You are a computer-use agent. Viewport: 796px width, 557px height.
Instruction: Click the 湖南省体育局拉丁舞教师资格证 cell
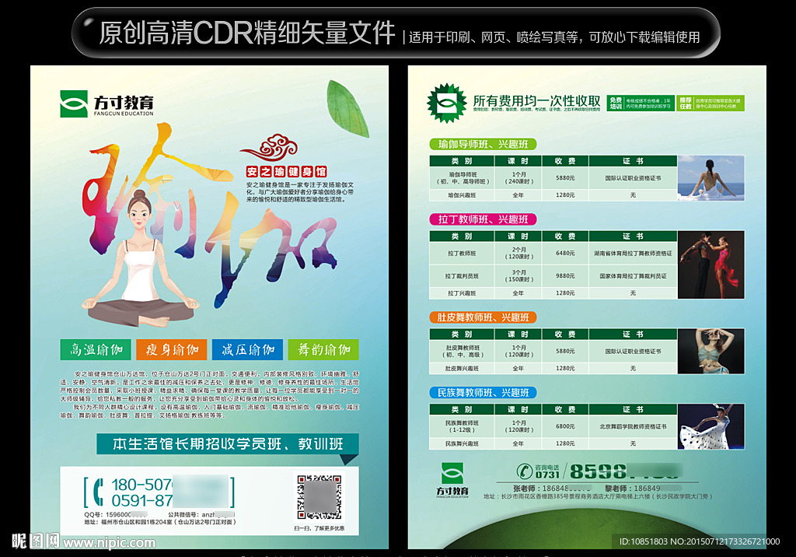coord(633,253)
